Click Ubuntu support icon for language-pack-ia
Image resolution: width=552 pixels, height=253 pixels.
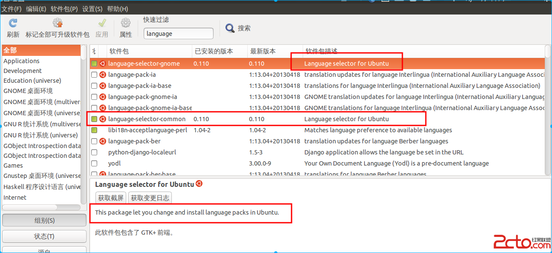point(103,75)
